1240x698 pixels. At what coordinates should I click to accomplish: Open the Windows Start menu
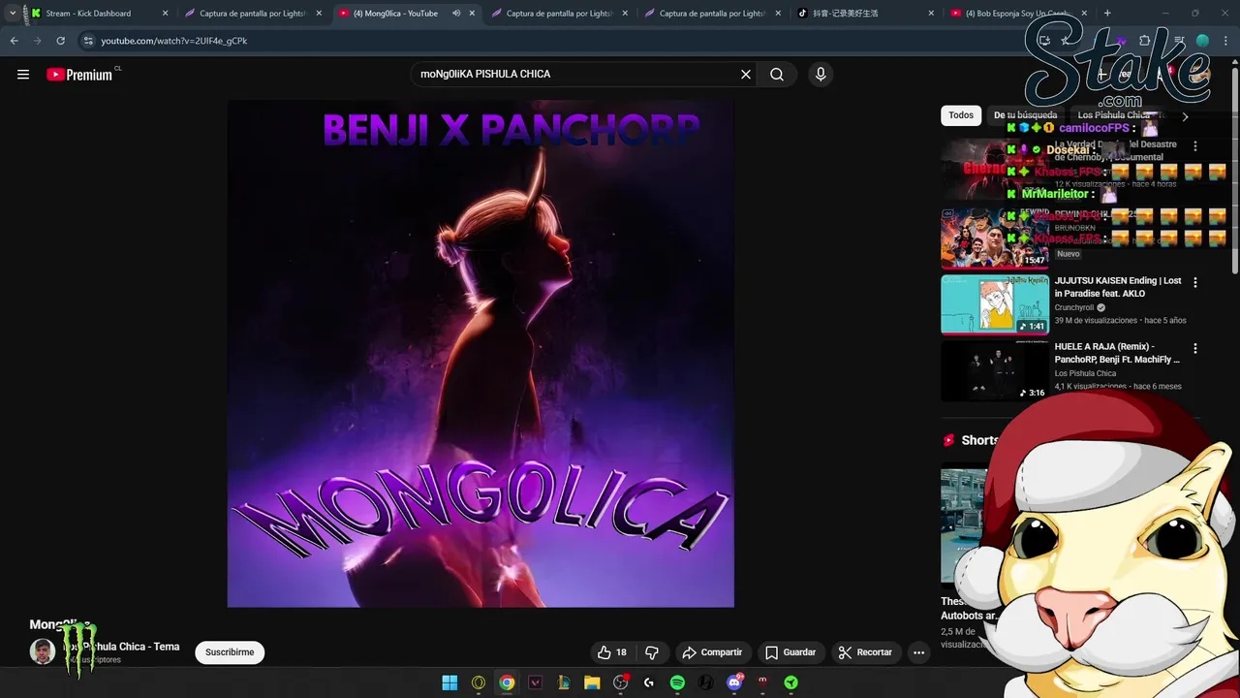(449, 682)
